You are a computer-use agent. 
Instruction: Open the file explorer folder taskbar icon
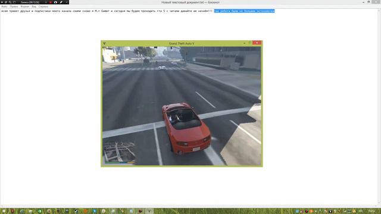point(30,212)
